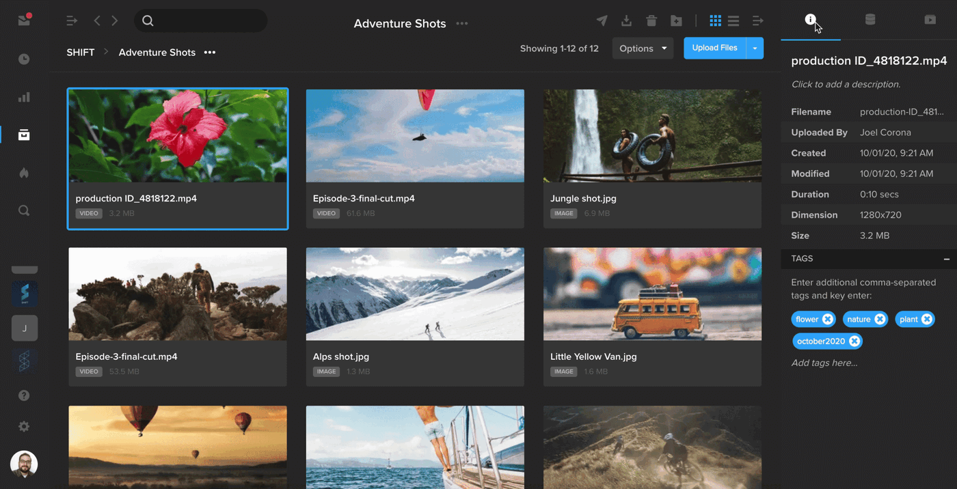Click the Upload Files button
This screenshot has height=489, width=957.
(x=714, y=48)
